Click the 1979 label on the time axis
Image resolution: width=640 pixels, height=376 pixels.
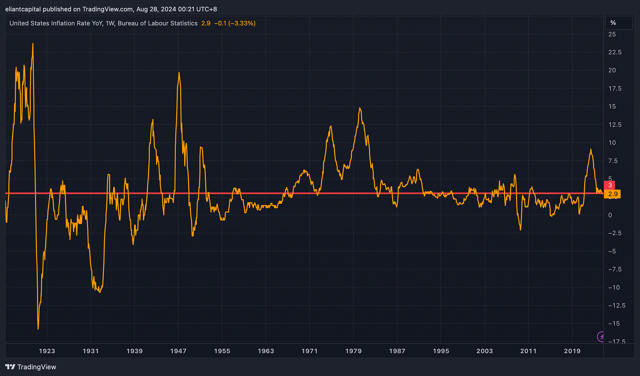[353, 351]
